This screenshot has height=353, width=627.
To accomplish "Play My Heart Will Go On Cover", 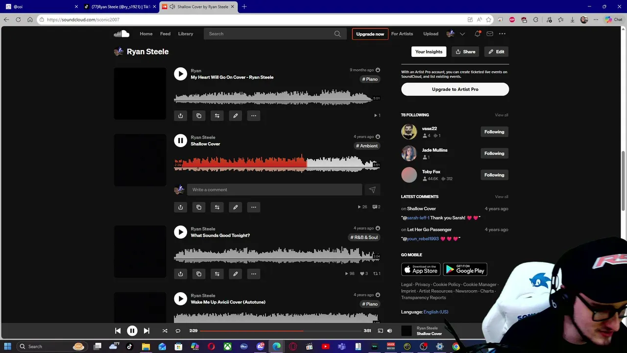I will coord(180,74).
